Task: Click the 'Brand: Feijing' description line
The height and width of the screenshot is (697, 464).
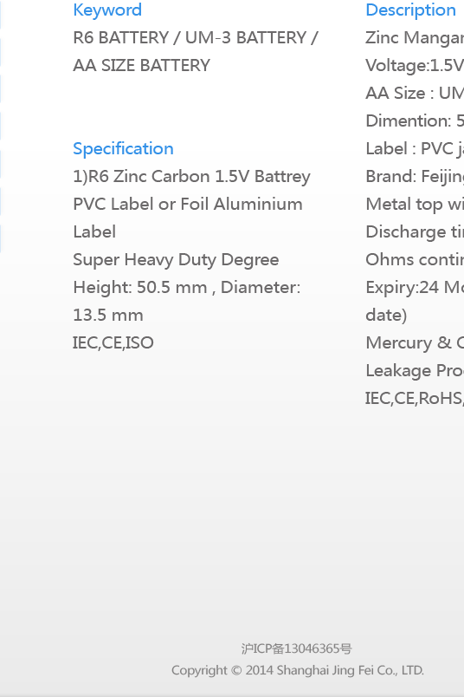Action: tap(415, 177)
